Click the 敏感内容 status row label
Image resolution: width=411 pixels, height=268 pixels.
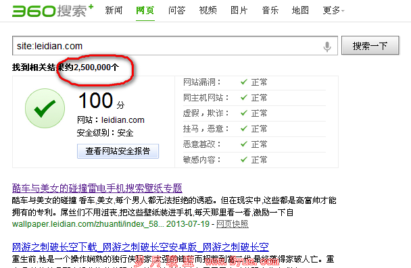coord(202,159)
